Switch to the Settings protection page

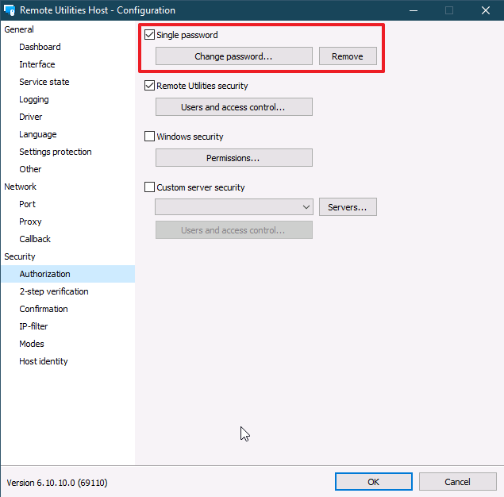[x=56, y=152]
